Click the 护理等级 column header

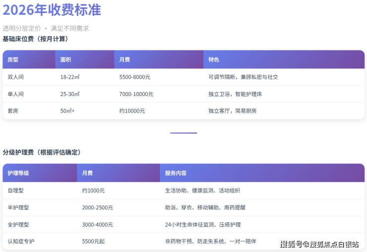[x=18, y=173]
